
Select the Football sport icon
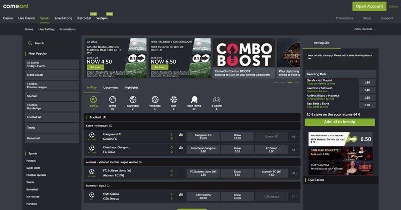point(93,100)
